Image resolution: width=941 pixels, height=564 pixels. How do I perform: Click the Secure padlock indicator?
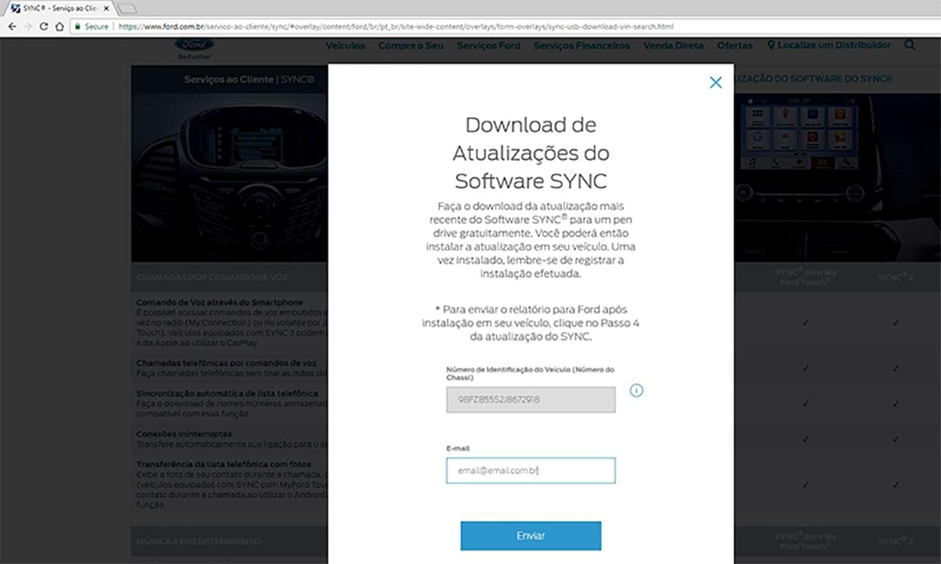[x=91, y=27]
